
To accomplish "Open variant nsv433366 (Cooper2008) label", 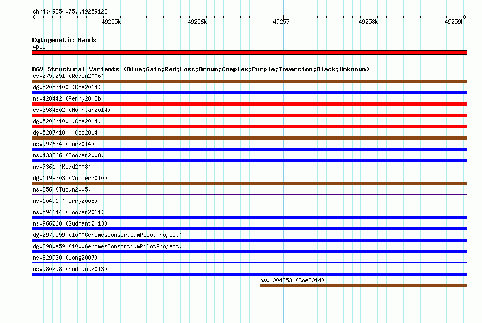I will [x=68, y=155].
